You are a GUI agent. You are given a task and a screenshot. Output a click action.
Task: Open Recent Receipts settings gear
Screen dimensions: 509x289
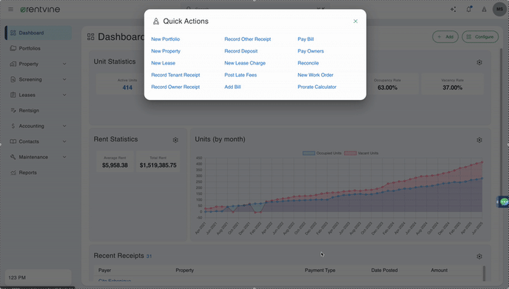[479, 256]
